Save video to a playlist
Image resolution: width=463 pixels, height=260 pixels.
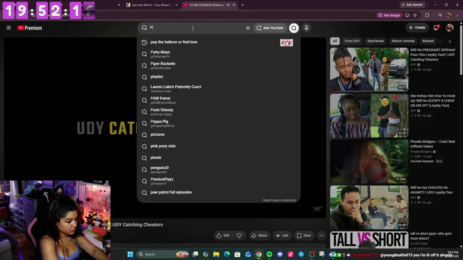(304, 236)
